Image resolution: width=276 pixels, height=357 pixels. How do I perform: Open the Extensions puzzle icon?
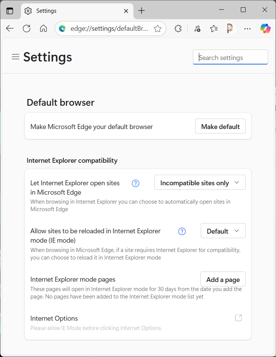(x=178, y=28)
